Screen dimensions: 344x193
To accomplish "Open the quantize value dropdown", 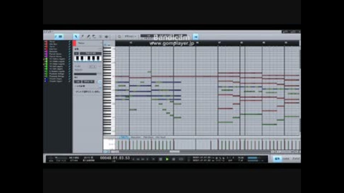I will point(130,36).
